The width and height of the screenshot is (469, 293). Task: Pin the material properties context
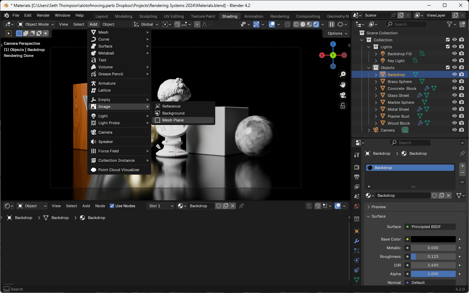(462, 153)
